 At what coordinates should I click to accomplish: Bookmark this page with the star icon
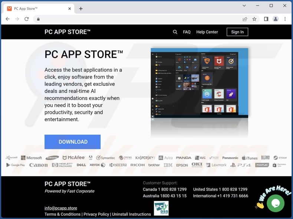(254, 19)
